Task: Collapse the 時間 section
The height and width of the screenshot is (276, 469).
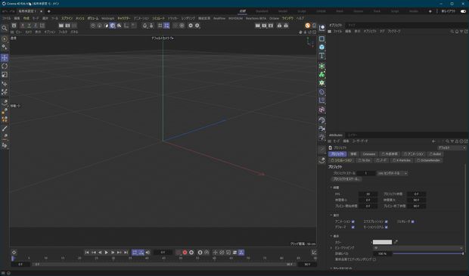Action: (331, 188)
